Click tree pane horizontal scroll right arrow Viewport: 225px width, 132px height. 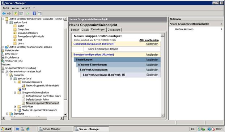62,118
